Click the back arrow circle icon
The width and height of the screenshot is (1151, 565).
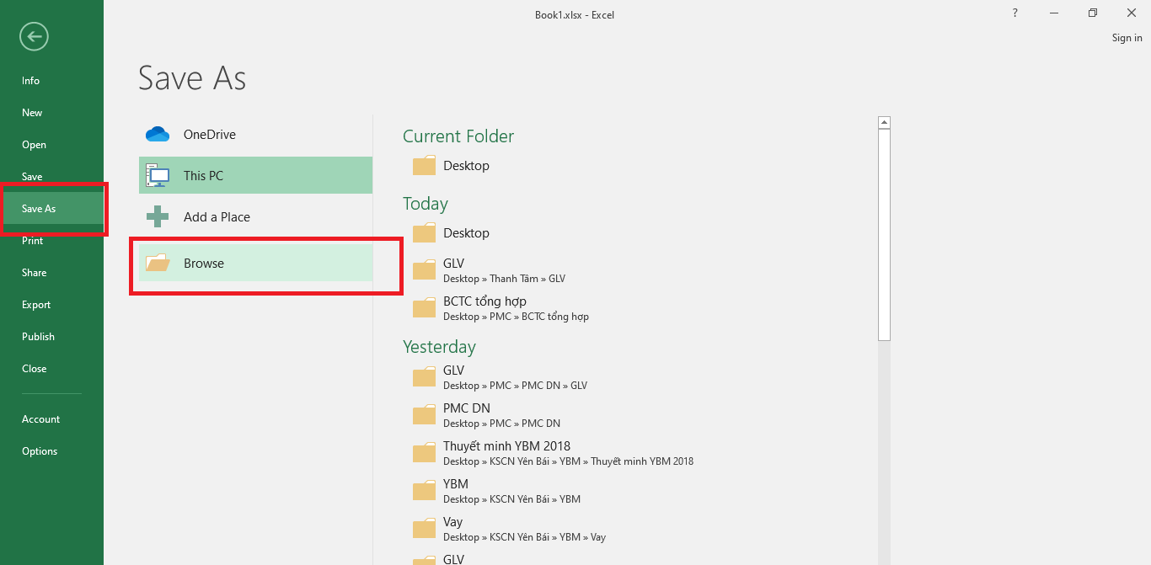[x=35, y=36]
